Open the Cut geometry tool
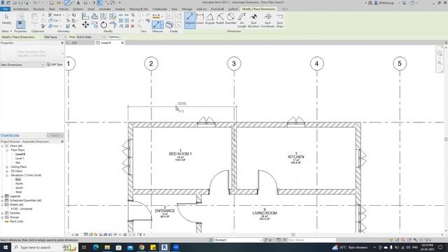The width and height of the screenshot is (448, 252). tap(54, 20)
